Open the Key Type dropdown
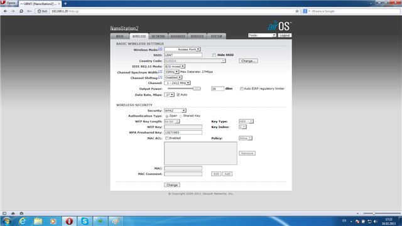The width and height of the screenshot is (402, 226). 246,121
